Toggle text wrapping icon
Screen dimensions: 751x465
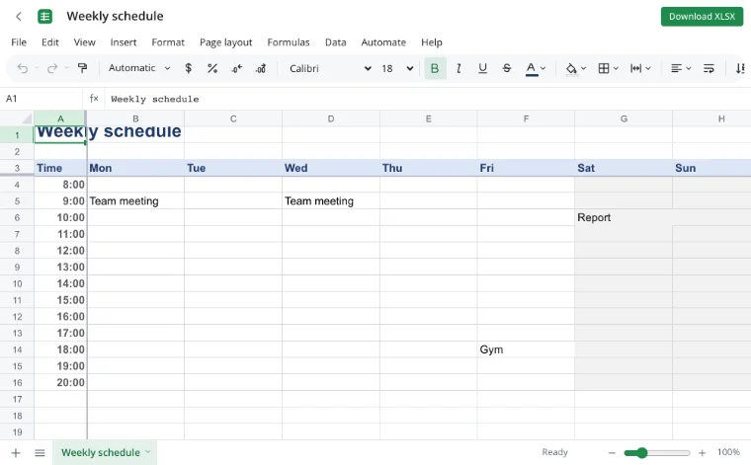[709, 68]
